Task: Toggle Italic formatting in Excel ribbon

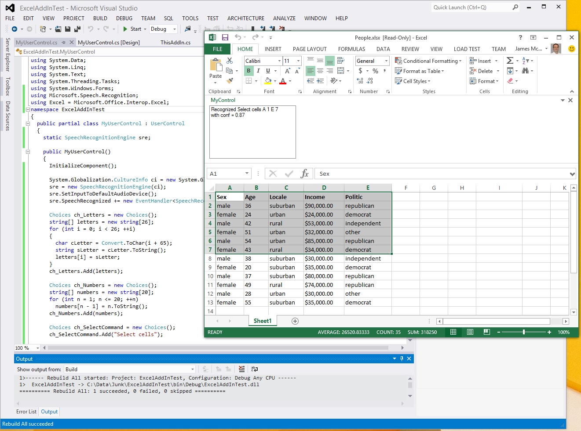Action: [x=258, y=71]
